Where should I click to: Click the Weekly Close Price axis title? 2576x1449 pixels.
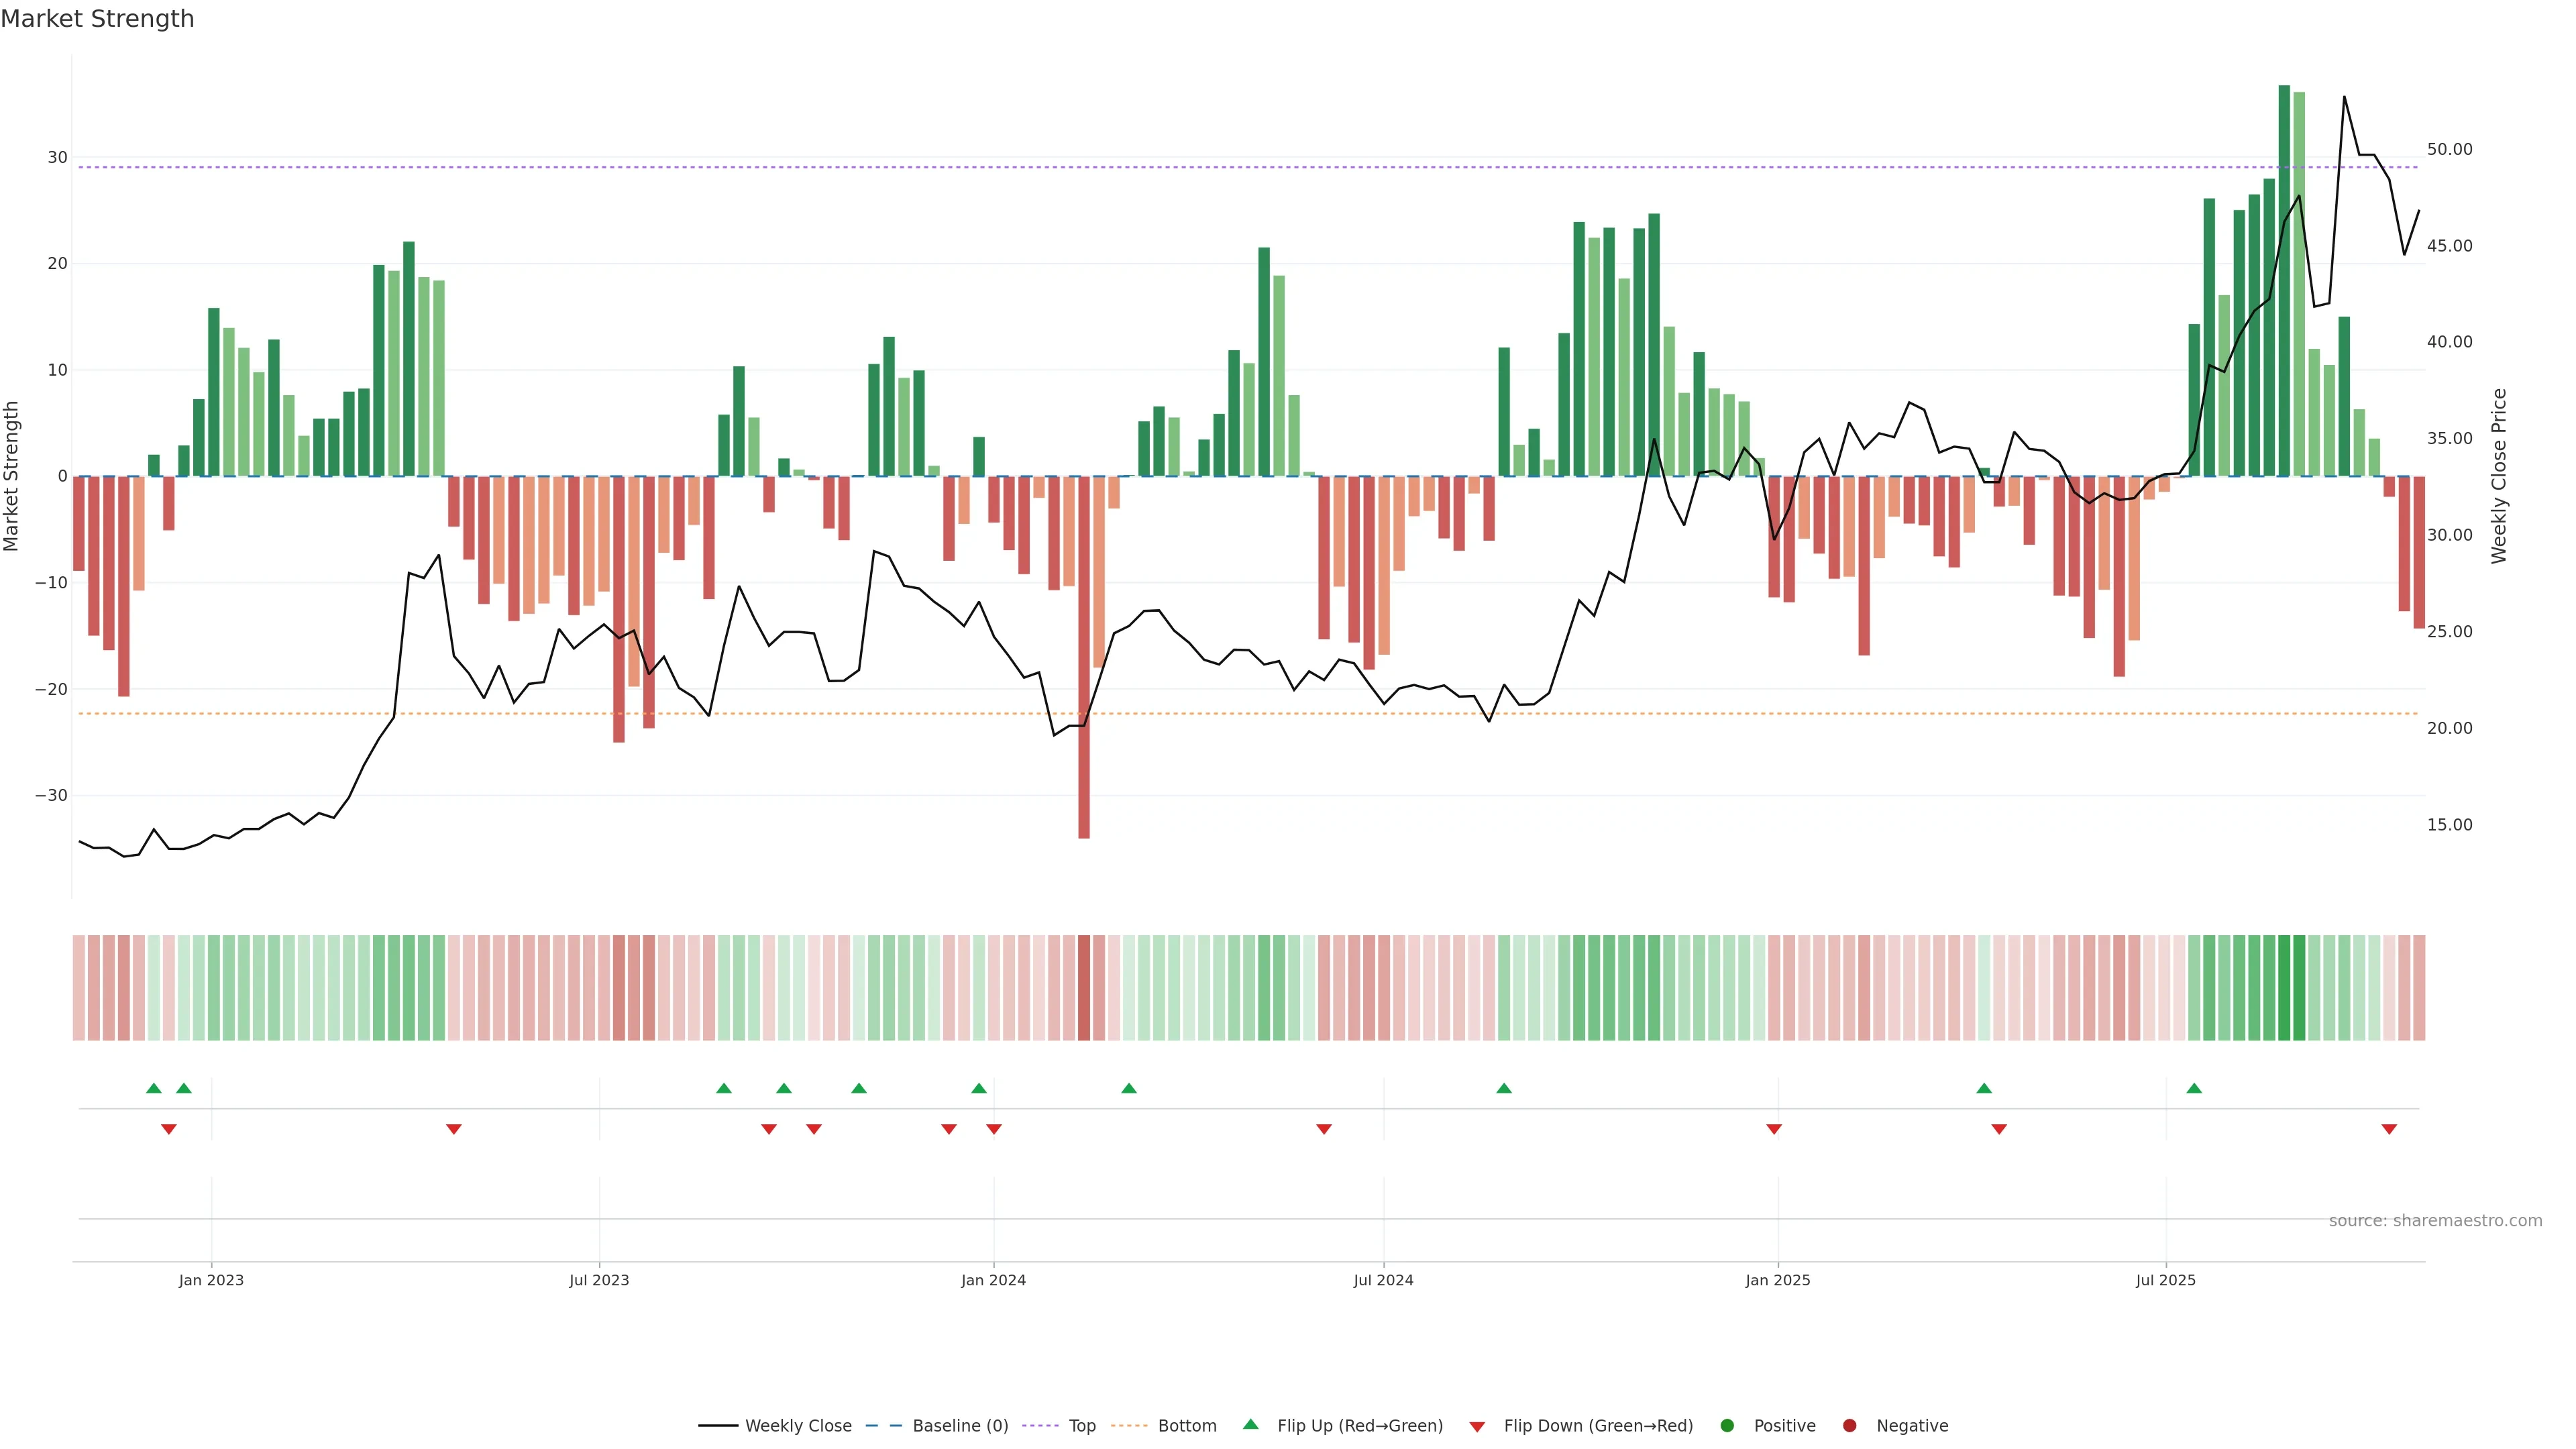coord(2499,476)
